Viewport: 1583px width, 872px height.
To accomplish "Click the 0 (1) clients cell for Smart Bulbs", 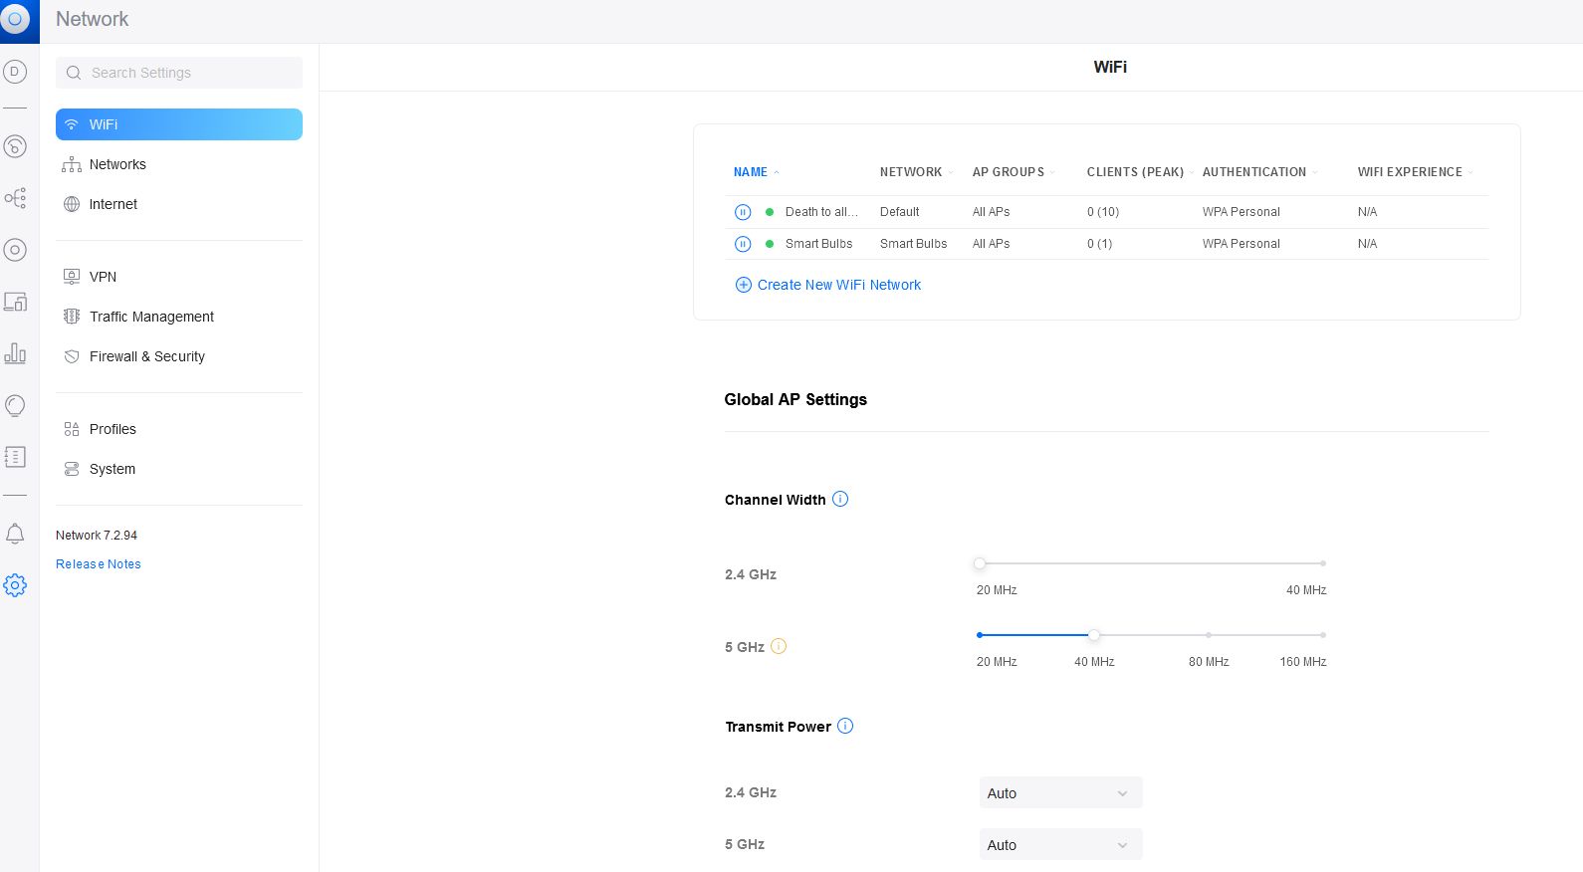I will (1100, 244).
